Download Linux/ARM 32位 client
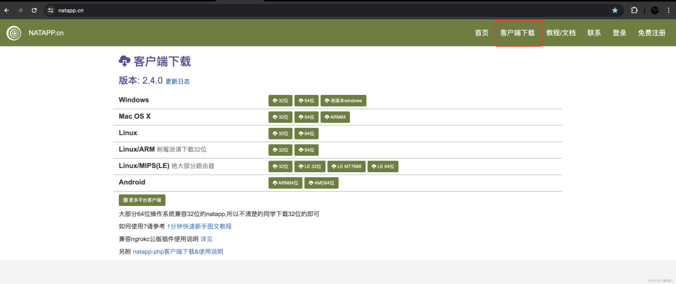 click(x=280, y=150)
